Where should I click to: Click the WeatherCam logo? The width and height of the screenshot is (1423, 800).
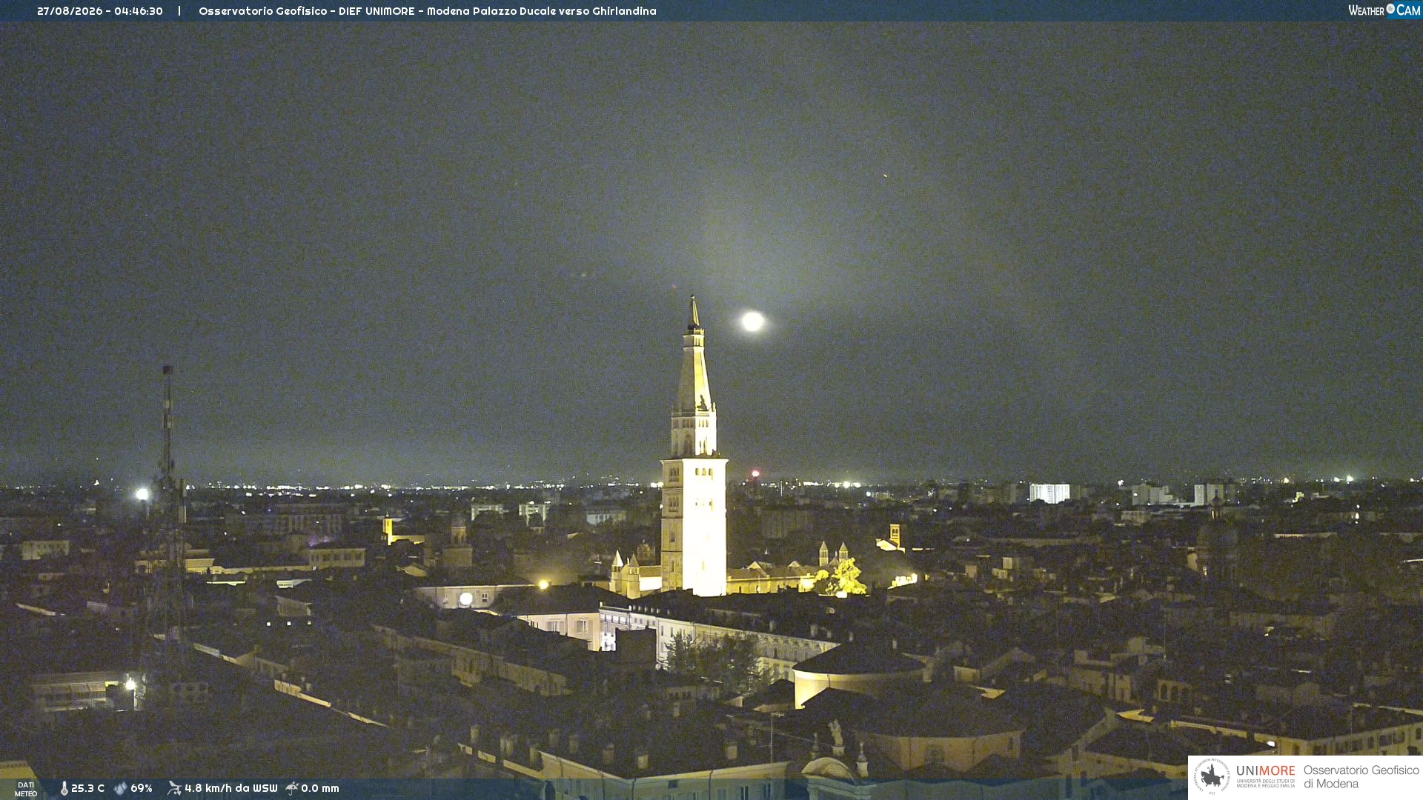(x=1384, y=10)
